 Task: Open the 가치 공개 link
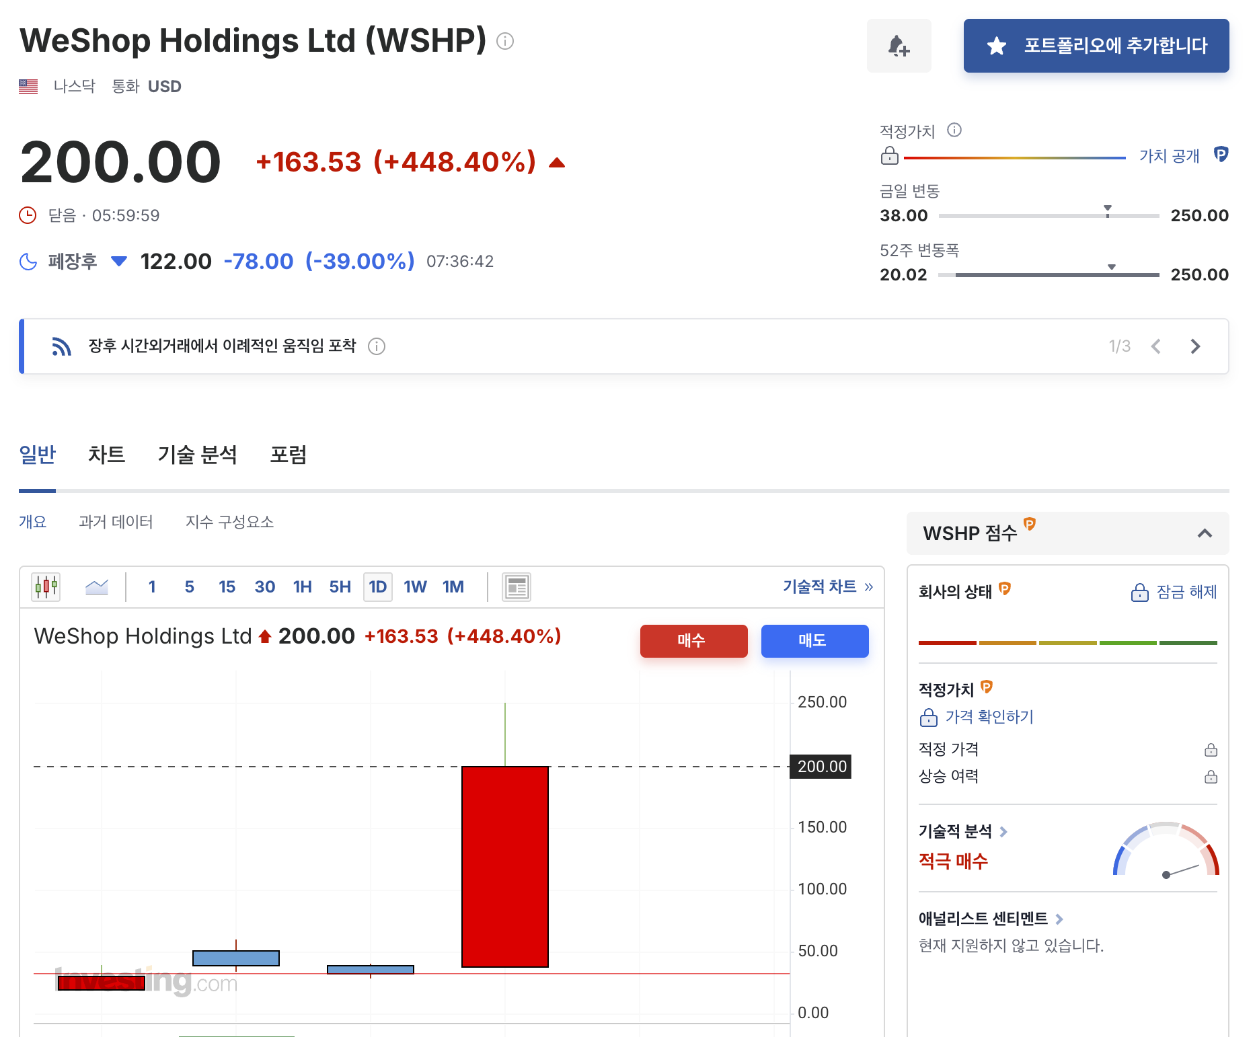pyautogui.click(x=1169, y=156)
